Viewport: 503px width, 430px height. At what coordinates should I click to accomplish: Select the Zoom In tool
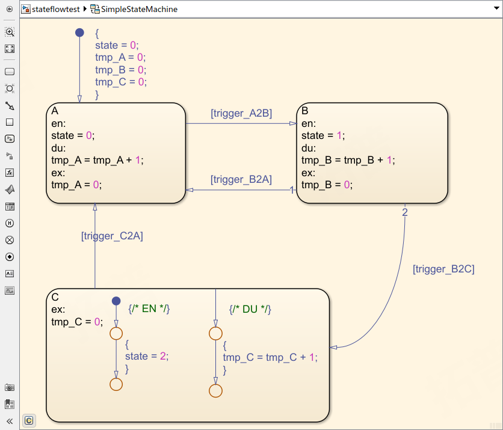[10, 32]
